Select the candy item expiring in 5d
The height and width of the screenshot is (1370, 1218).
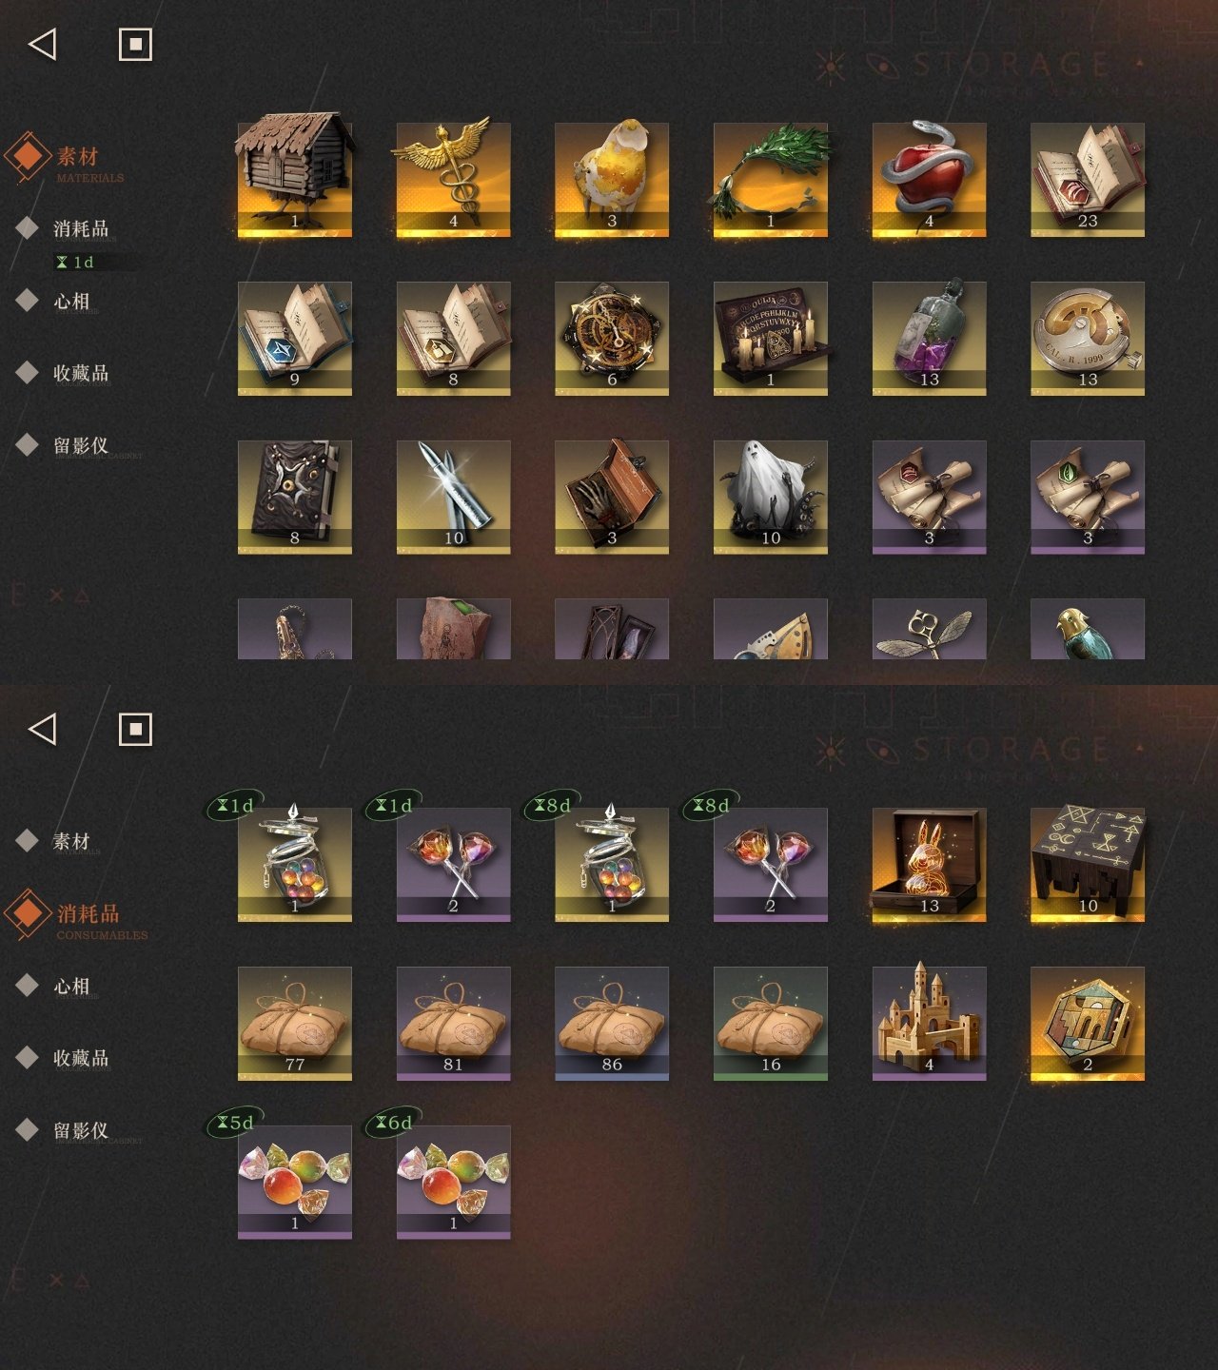[x=295, y=1182]
